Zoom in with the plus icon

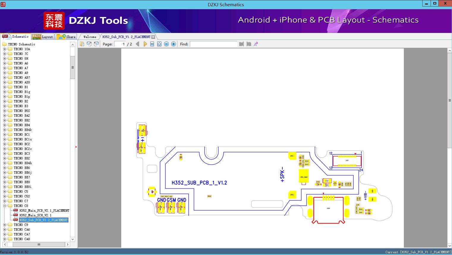[x=174, y=44]
